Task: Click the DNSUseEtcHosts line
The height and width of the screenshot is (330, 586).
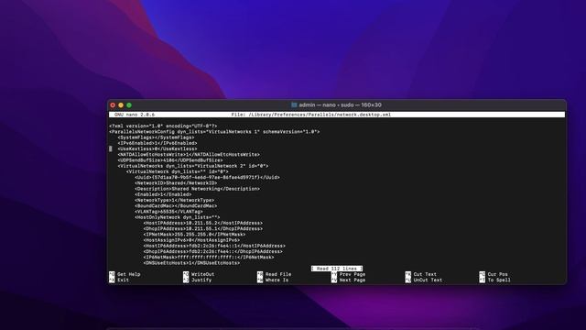Action: point(191,263)
